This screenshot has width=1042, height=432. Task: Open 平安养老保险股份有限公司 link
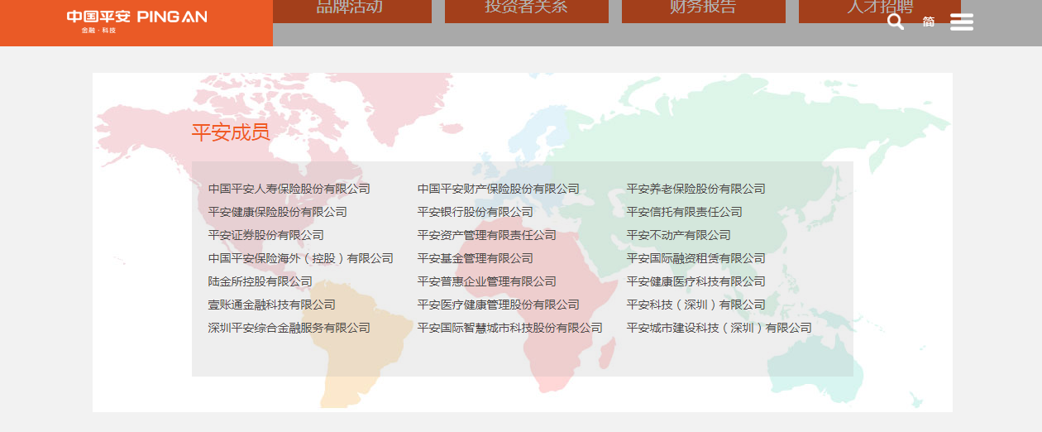click(x=696, y=189)
